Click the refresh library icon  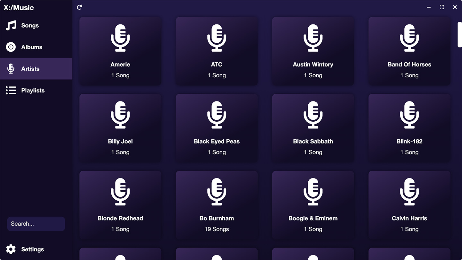pyautogui.click(x=80, y=7)
